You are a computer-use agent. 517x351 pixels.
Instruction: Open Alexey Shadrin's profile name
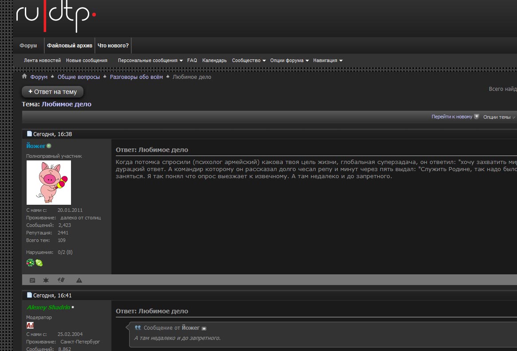pyautogui.click(x=48, y=307)
